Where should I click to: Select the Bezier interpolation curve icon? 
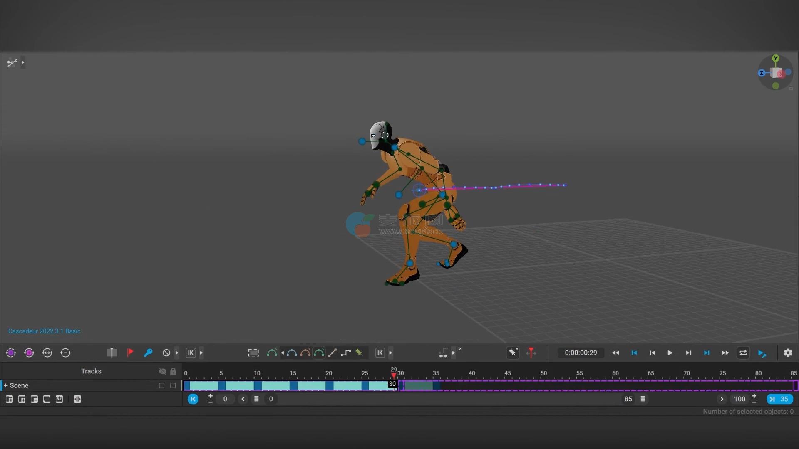[292, 353]
